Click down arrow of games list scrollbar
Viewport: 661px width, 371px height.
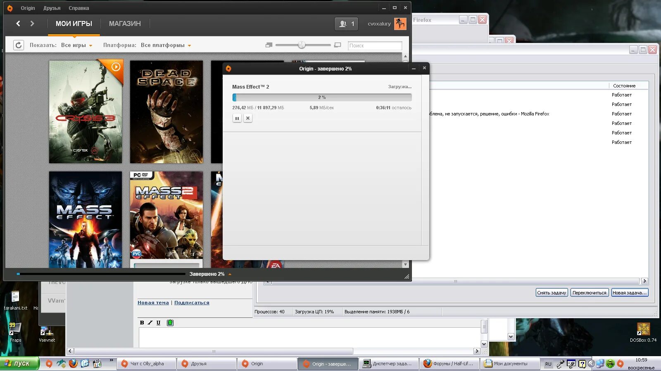[405, 264]
